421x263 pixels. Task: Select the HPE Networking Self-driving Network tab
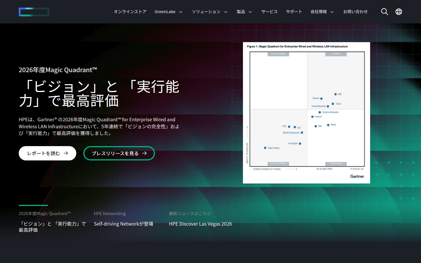click(124, 219)
